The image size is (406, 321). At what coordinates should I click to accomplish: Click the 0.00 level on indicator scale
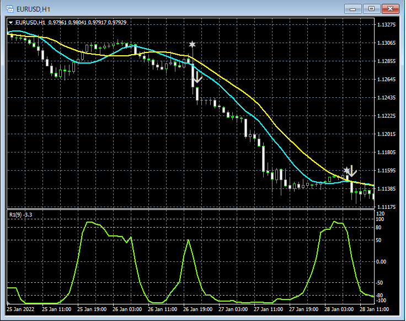tap(381, 262)
